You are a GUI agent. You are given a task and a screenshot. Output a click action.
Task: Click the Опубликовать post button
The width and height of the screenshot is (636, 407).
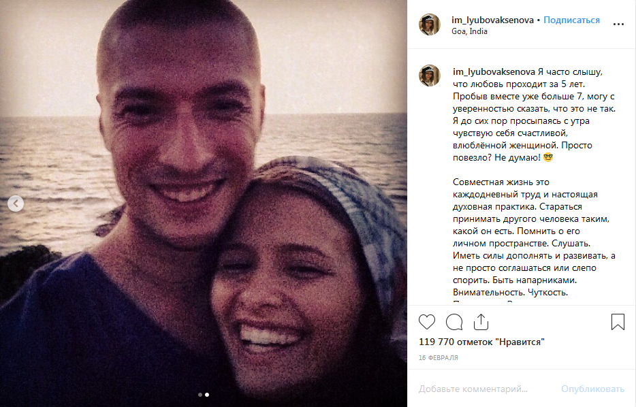[x=592, y=389]
